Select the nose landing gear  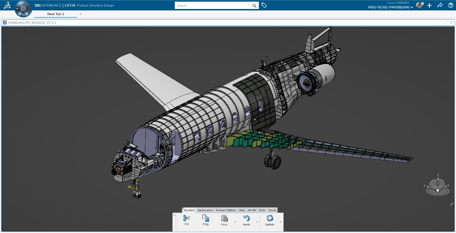(x=136, y=189)
